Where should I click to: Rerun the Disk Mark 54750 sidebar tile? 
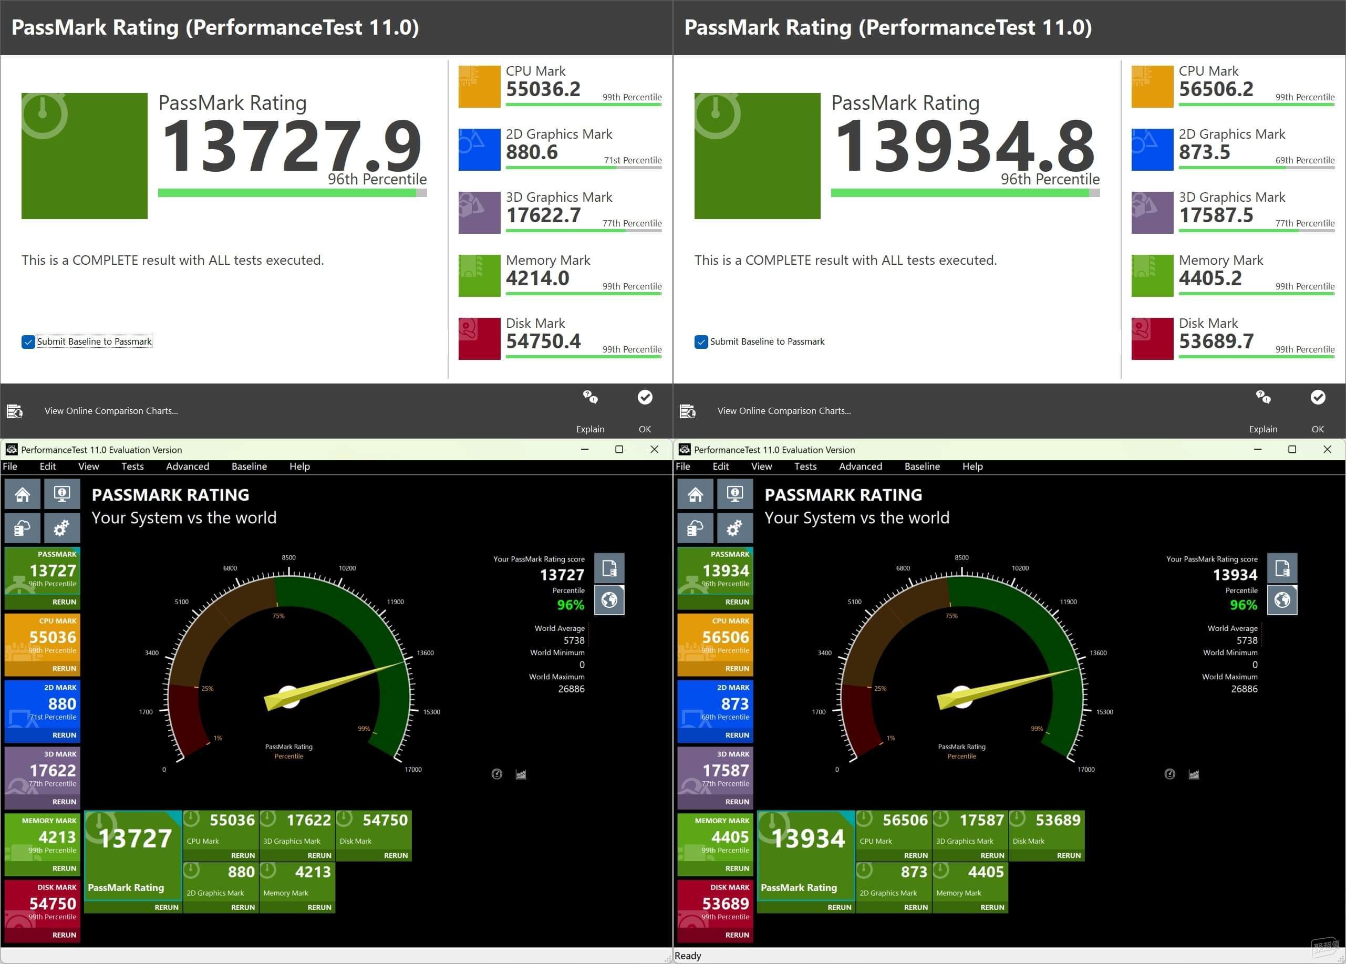click(64, 935)
